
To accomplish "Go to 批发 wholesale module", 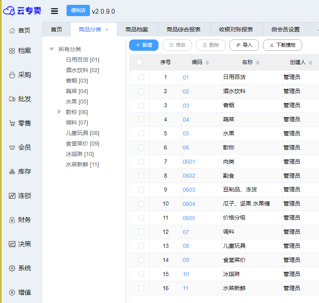I will point(20,99).
